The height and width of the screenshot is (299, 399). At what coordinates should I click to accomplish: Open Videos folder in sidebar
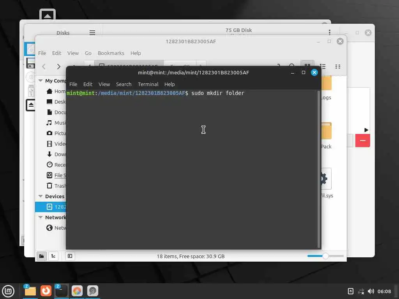[x=56, y=144]
